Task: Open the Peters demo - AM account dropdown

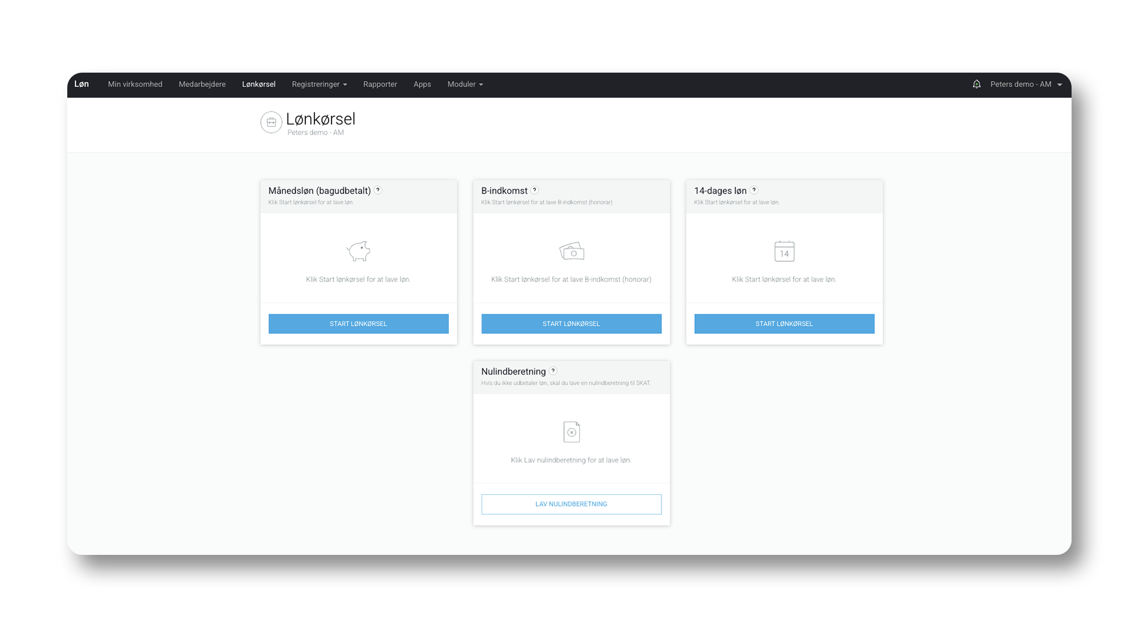Action: (x=1026, y=84)
